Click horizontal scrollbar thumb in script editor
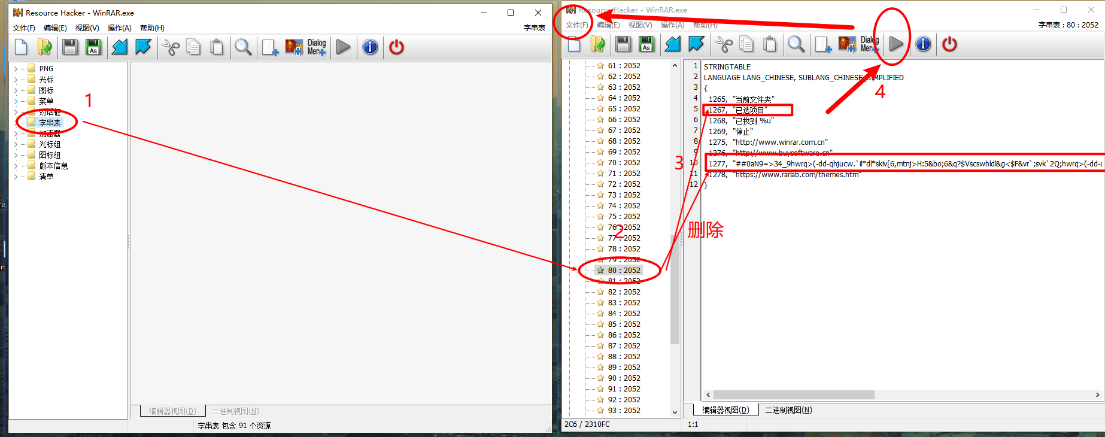This screenshot has height=437, width=1105. pos(794,395)
